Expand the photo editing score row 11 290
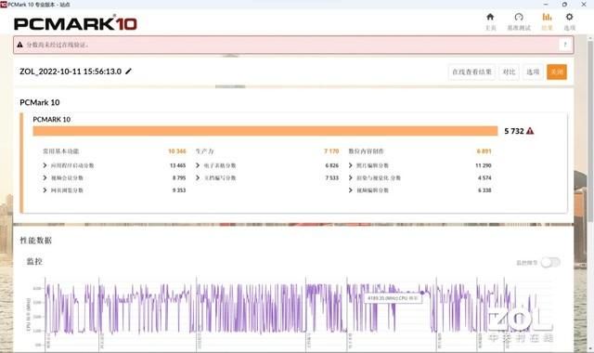The height and width of the screenshot is (353, 594). tap(420, 165)
